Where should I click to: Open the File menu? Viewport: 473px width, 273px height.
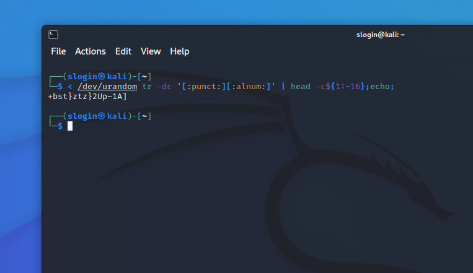(58, 51)
